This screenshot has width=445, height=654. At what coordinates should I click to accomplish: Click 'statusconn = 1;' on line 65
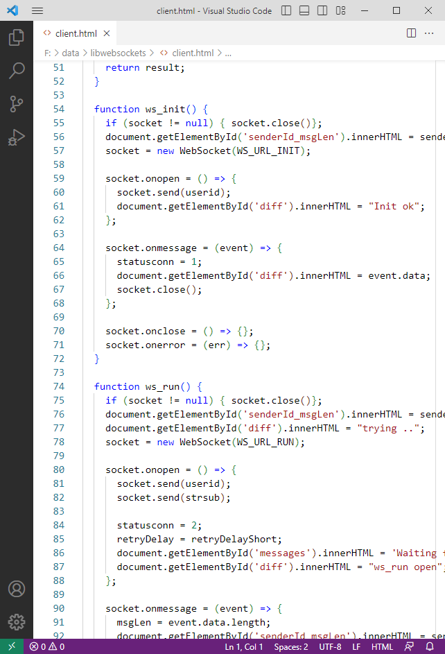coord(159,262)
